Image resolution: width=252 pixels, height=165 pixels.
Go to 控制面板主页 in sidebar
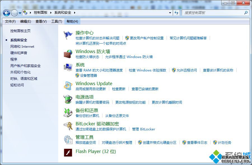pos(20,31)
